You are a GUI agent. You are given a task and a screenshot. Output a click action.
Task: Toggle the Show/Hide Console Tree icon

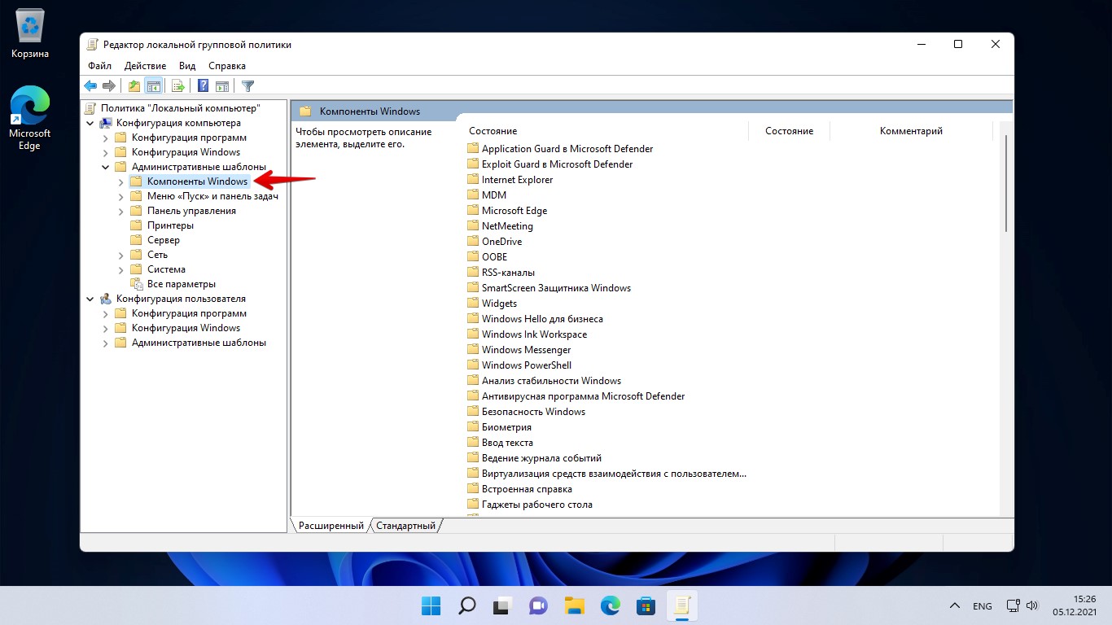tap(153, 85)
